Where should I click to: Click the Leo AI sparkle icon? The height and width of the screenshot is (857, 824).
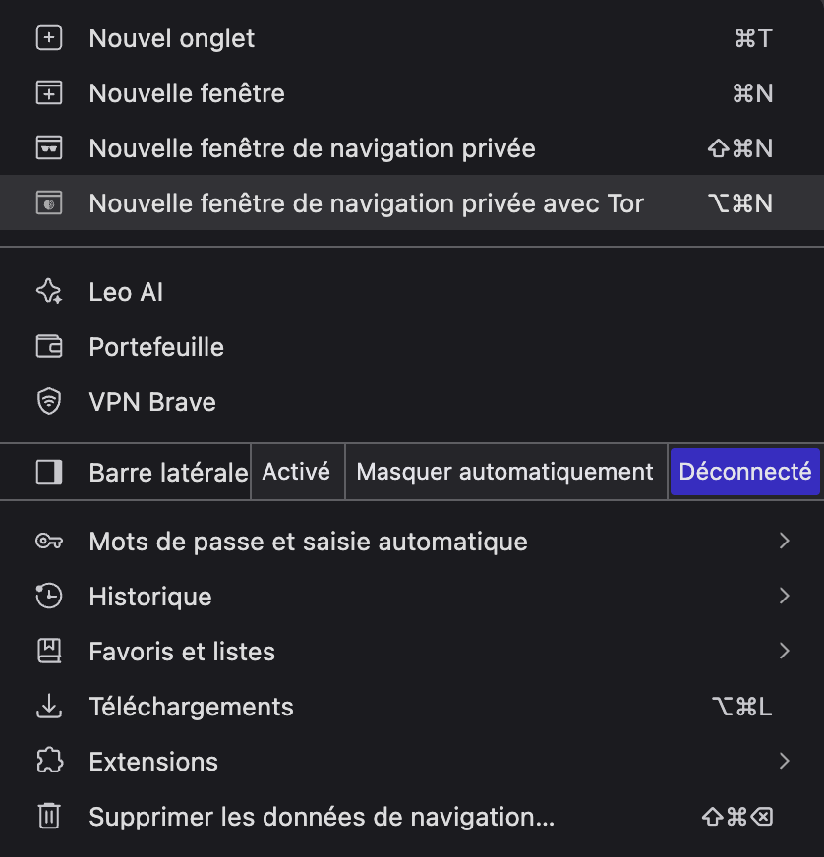(48, 292)
